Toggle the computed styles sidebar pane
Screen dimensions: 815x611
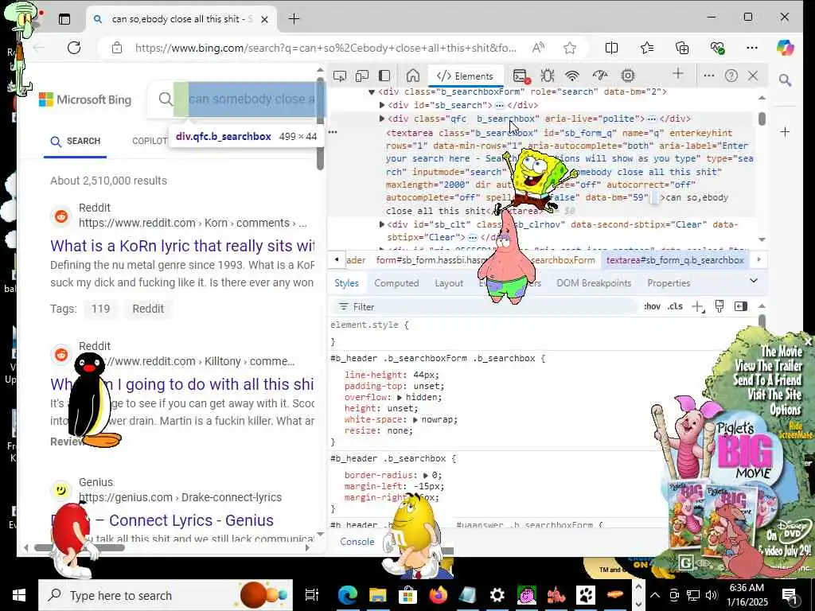click(x=741, y=306)
